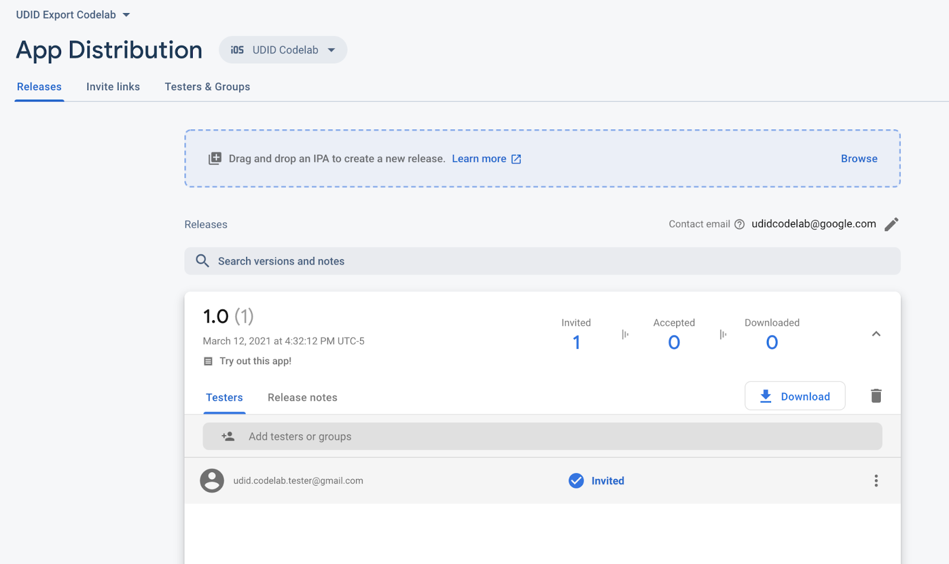Image resolution: width=949 pixels, height=564 pixels.
Task: Click the contact email help question icon
Action: [x=739, y=224]
